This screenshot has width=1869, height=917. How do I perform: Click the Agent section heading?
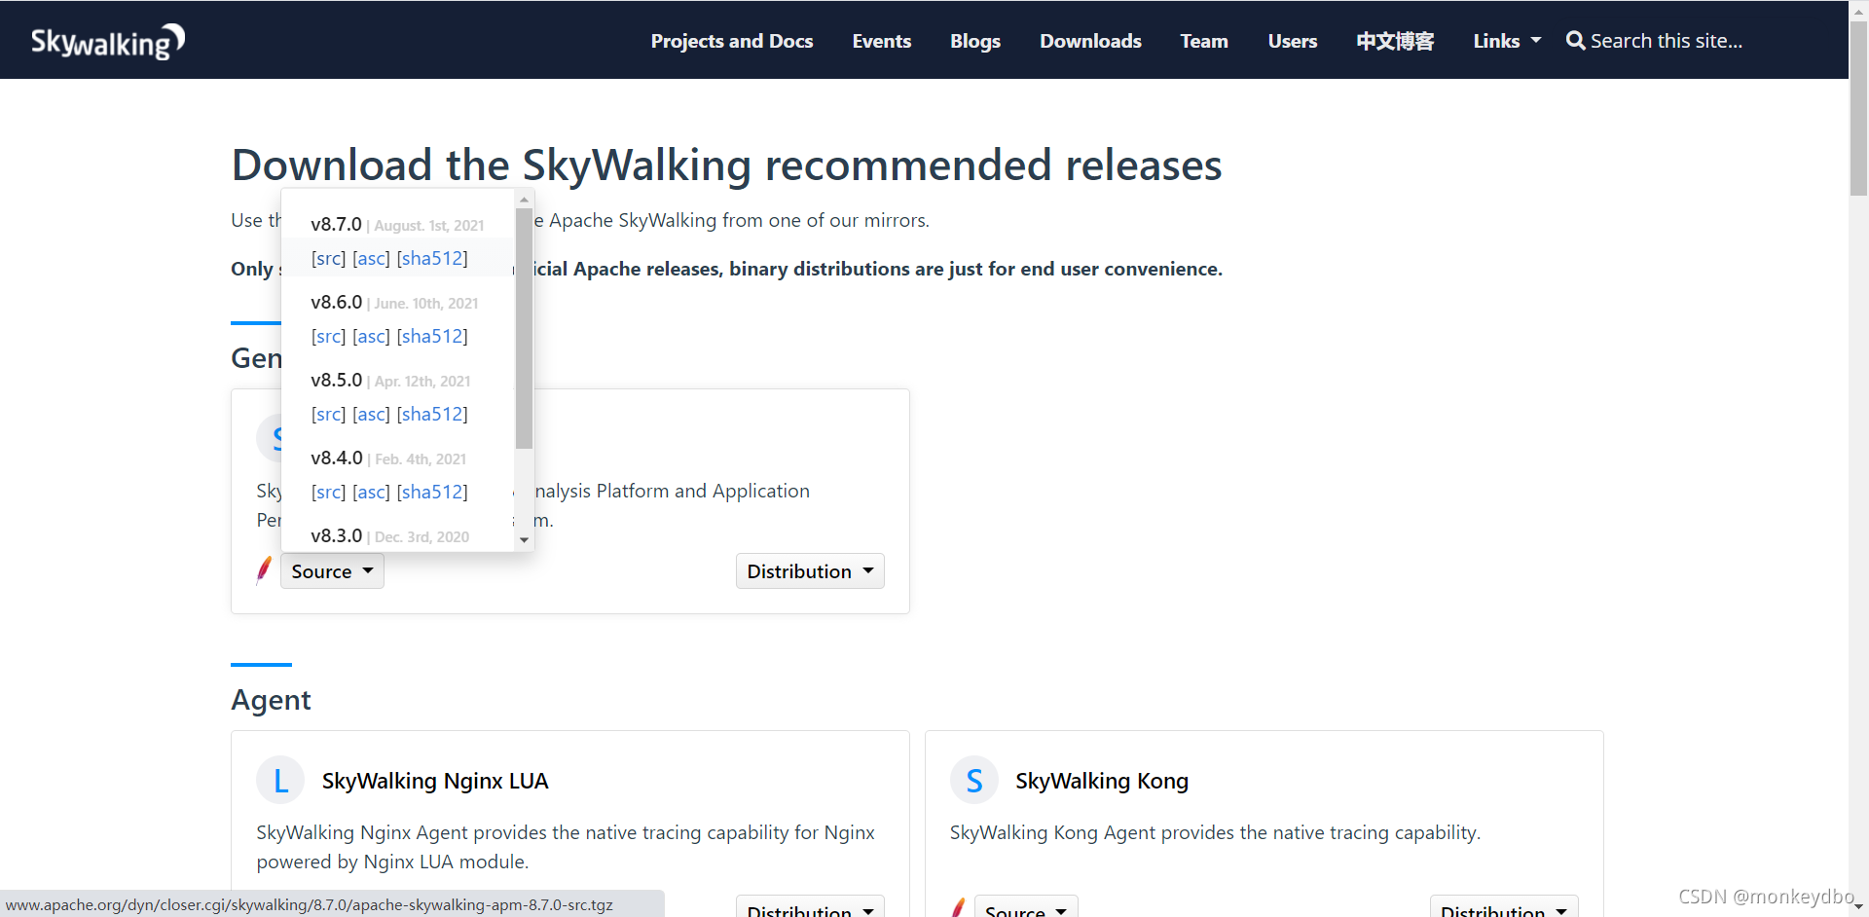pyautogui.click(x=271, y=700)
